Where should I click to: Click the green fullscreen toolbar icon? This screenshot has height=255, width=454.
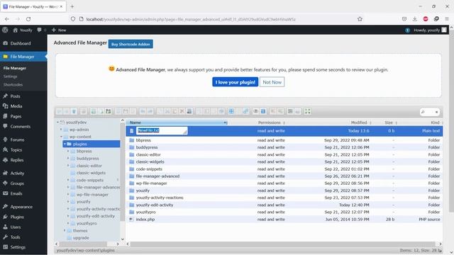[x=307, y=111]
